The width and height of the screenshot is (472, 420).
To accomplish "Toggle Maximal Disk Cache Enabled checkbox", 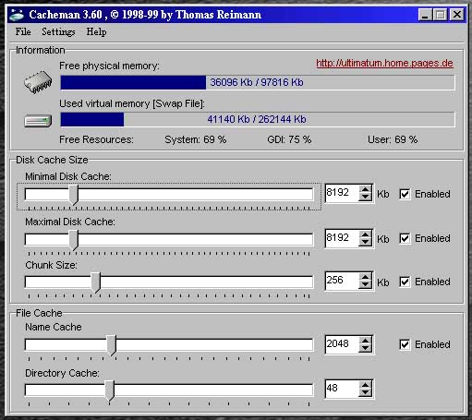I will coord(405,238).
